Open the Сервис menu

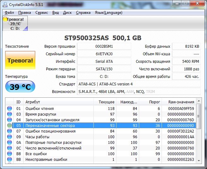[42, 13]
